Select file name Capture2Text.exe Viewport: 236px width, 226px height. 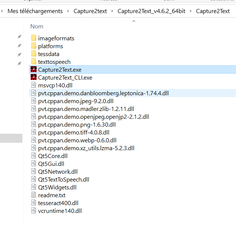[60, 70]
